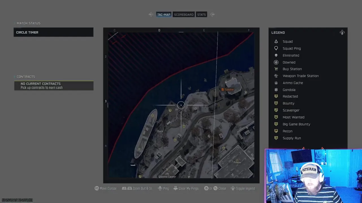Click the CIRCLE TIMER panel

click(x=53, y=32)
